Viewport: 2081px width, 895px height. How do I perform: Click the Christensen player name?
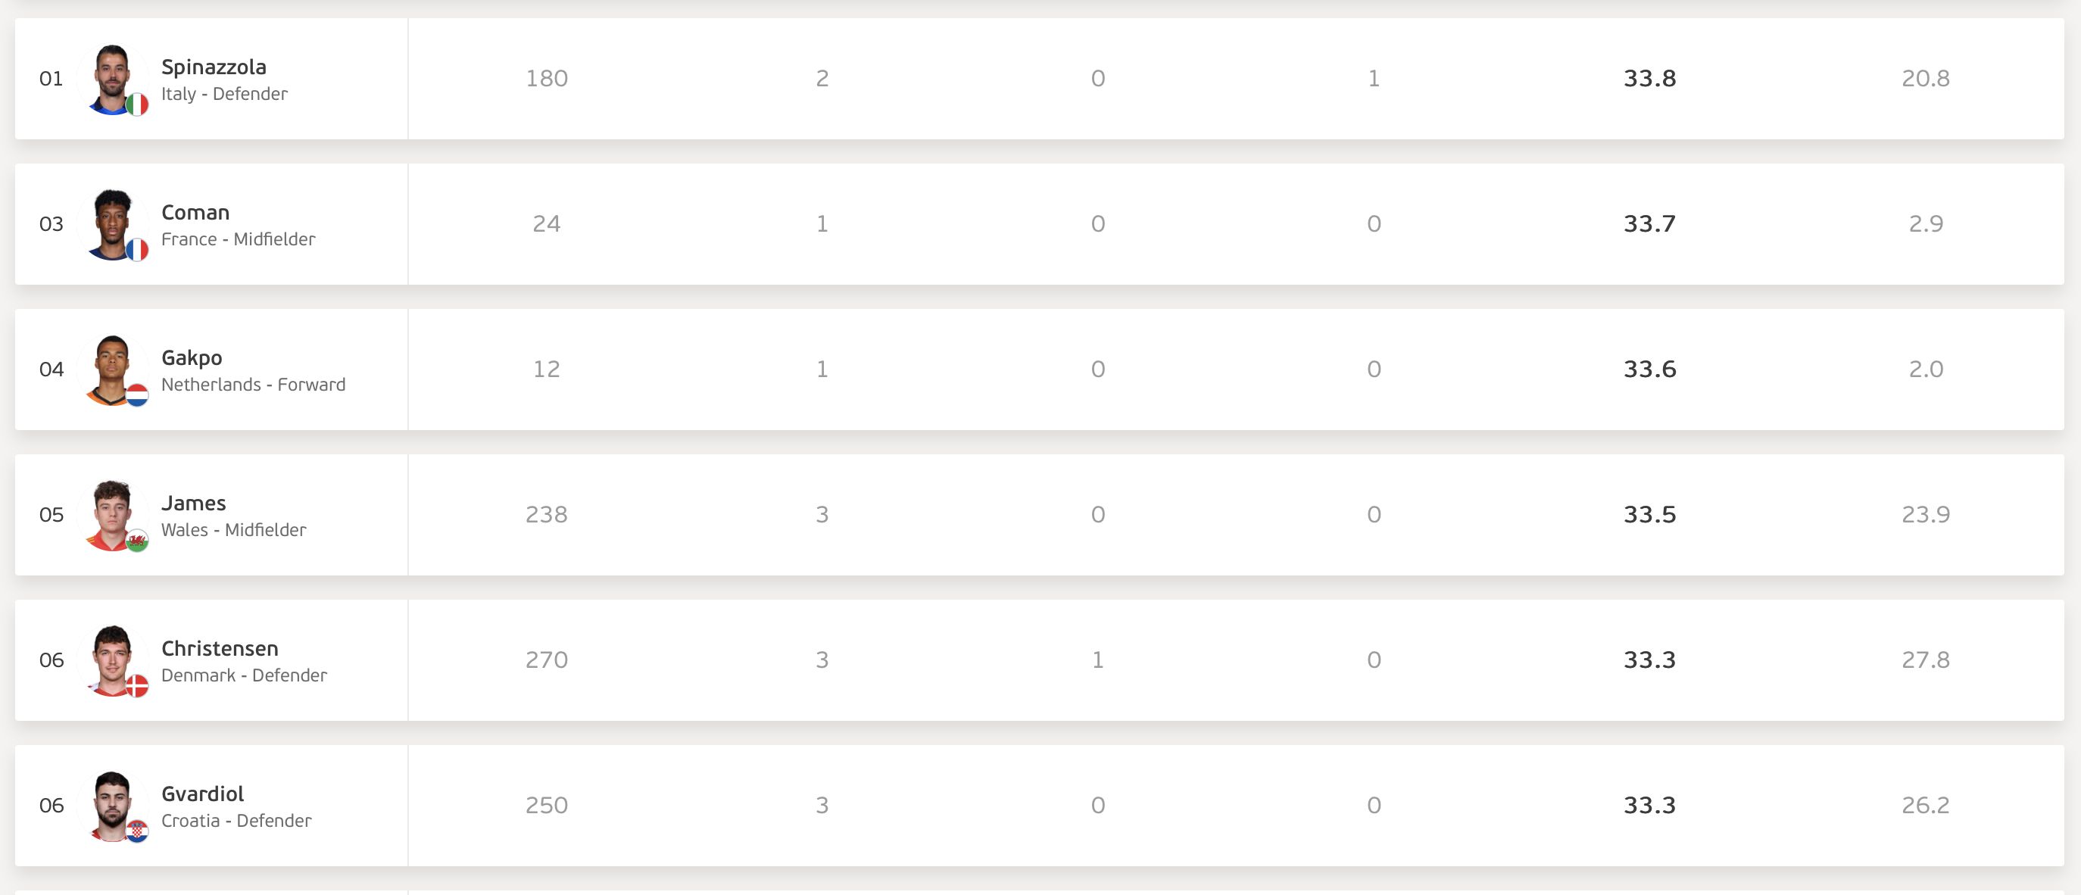coord(220,649)
